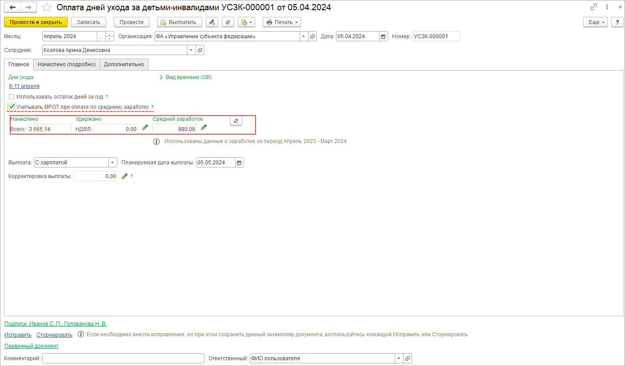Viewport: 625px width, 366px height.
Task: Open help with the question mark button
Action: click(617, 22)
